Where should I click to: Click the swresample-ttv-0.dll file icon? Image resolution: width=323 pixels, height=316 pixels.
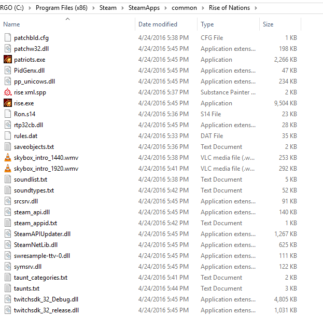pyautogui.click(x=8, y=256)
